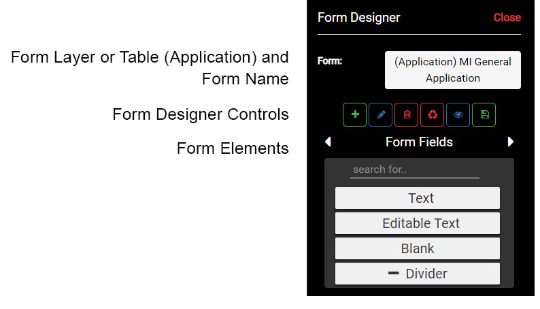Go to previous panel with left arrow
The height and width of the screenshot is (309, 540).
(x=328, y=142)
